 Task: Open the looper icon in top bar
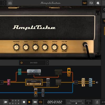coord(91,3)
